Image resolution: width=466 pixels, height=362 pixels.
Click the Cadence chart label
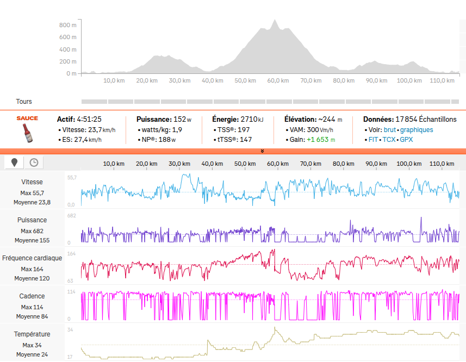pos(32,296)
